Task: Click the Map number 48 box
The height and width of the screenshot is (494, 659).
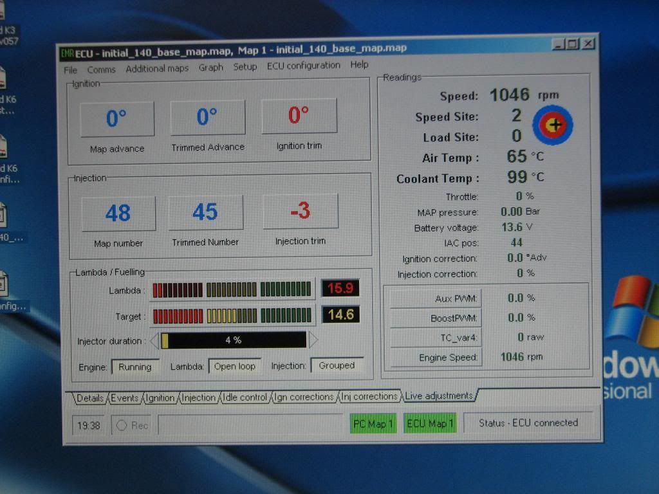Action: coord(118,214)
